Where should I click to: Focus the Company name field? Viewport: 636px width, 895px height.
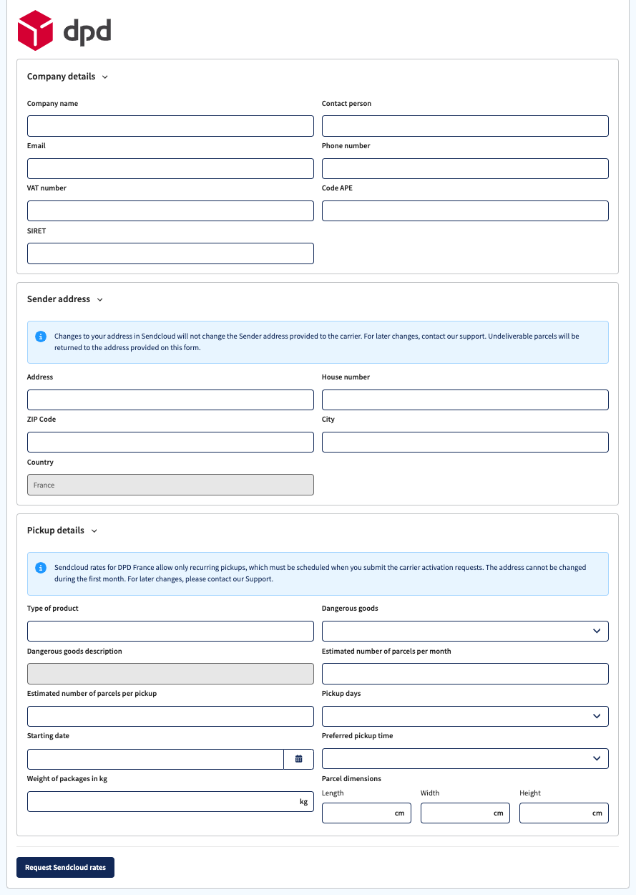[x=170, y=126]
